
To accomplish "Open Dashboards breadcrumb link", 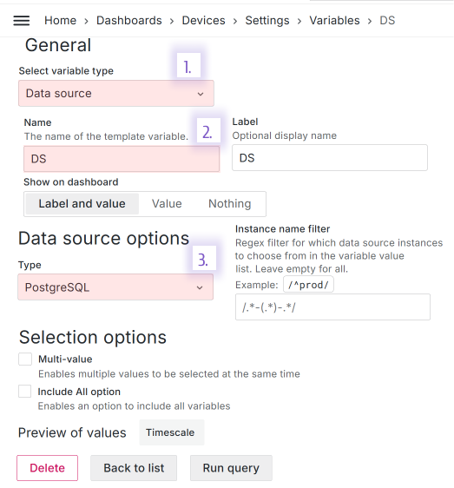I will pyautogui.click(x=128, y=21).
